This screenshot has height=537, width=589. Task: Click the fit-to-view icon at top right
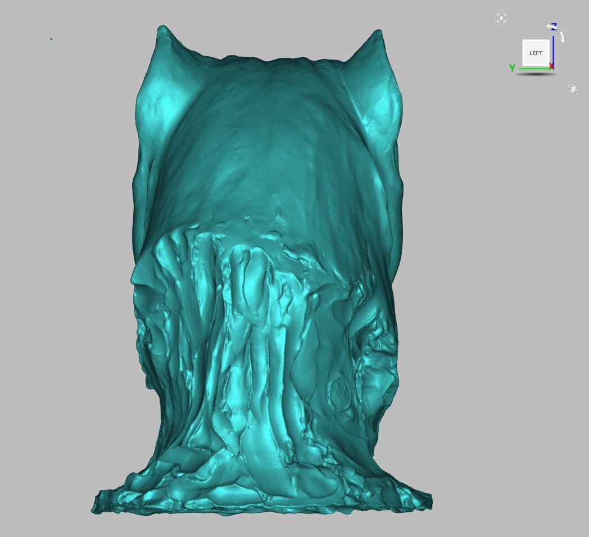tap(501, 18)
